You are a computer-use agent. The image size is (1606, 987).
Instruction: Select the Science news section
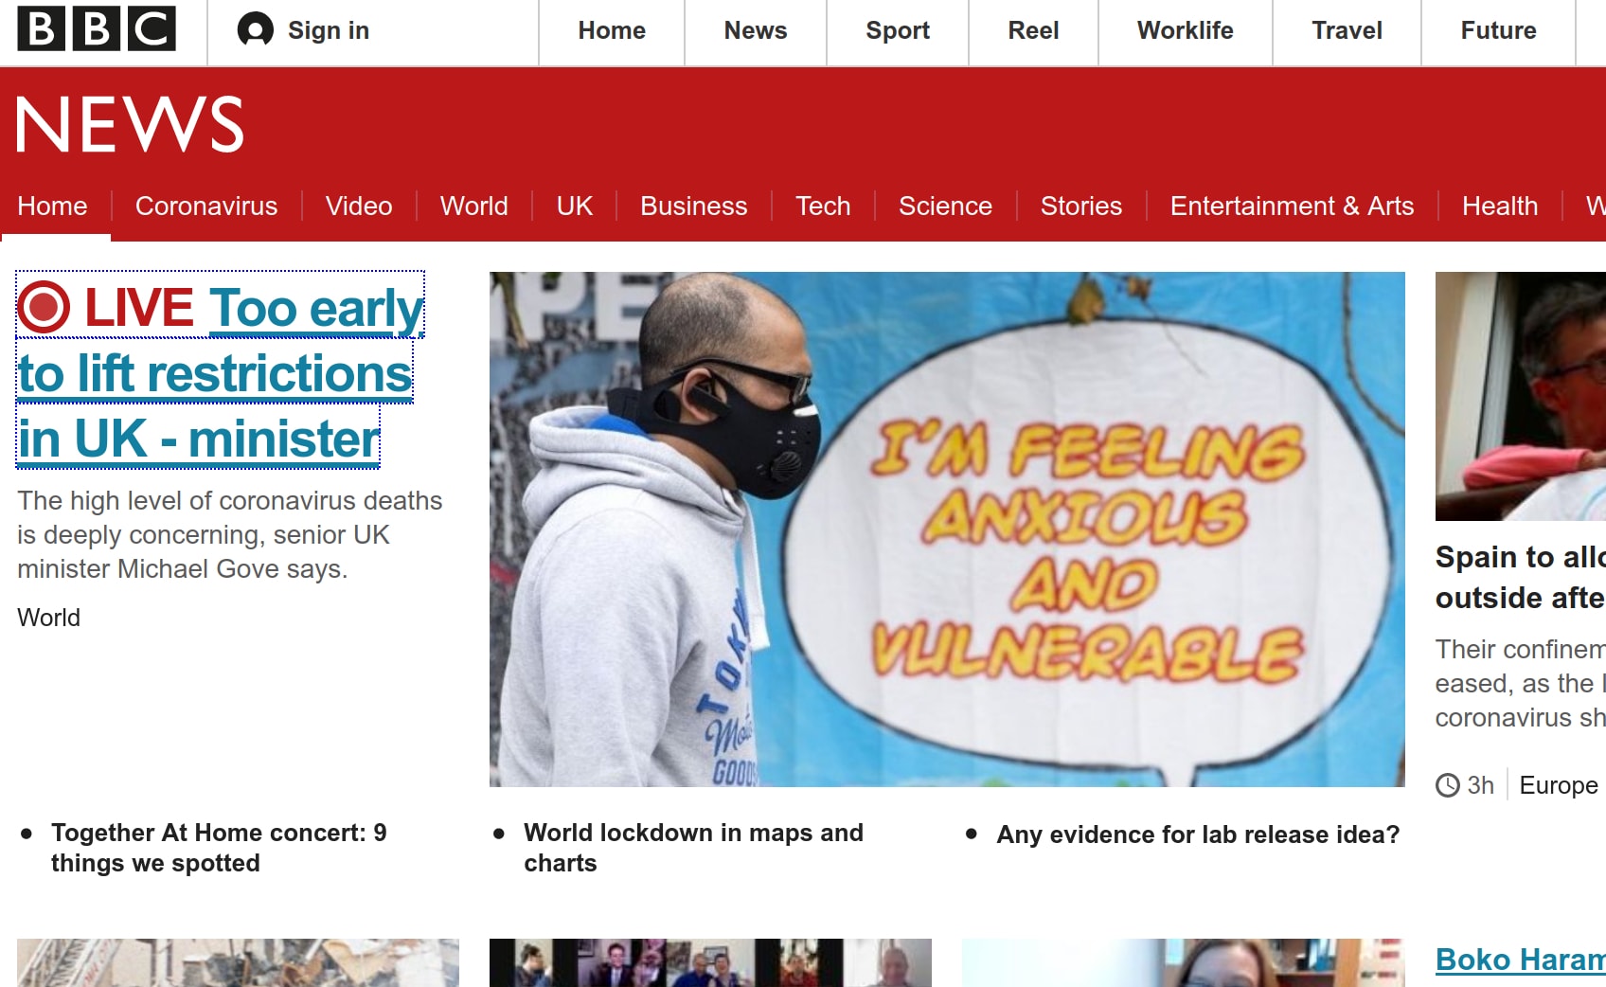click(x=945, y=206)
